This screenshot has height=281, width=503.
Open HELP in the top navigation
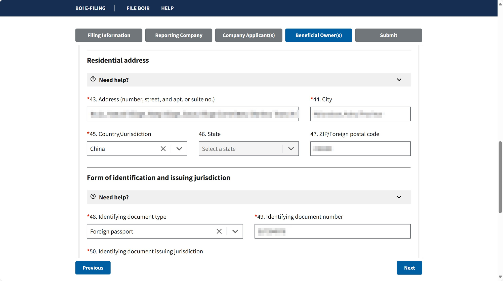point(167,8)
